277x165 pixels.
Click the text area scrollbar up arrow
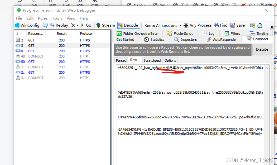point(267,68)
